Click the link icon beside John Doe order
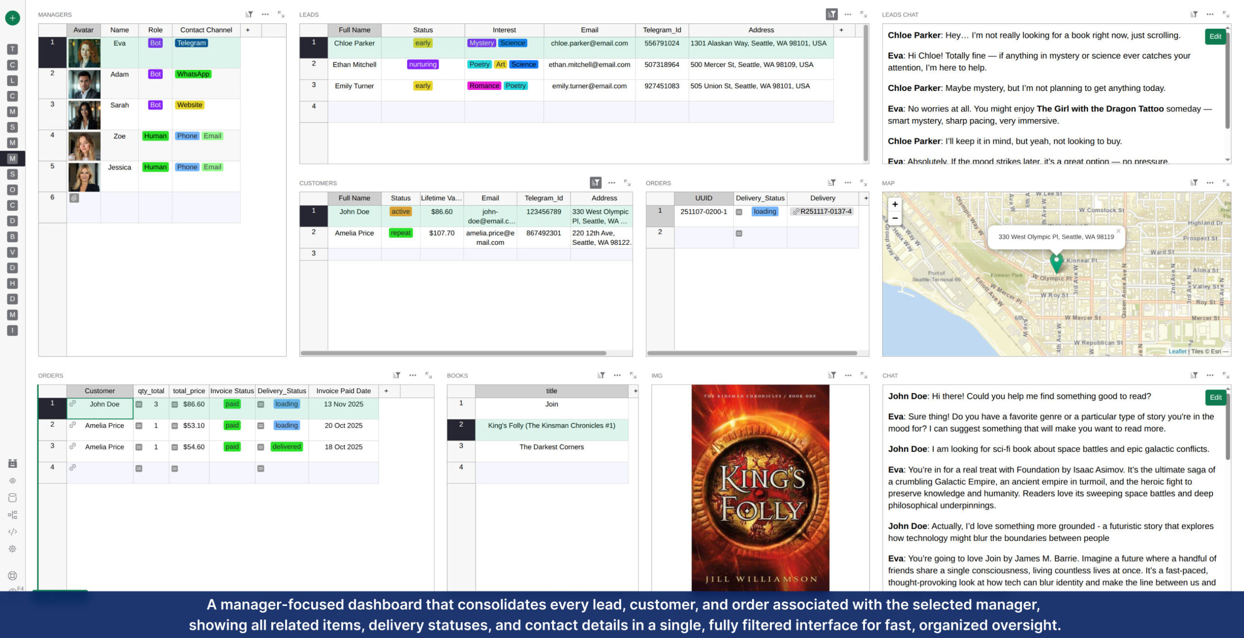1244x638 pixels. 72,404
